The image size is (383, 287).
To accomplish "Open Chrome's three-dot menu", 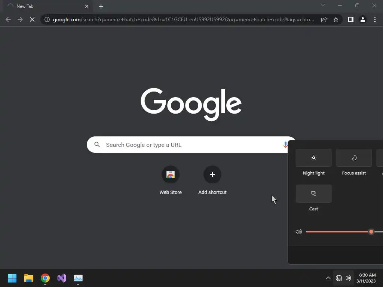I will [x=375, y=19].
